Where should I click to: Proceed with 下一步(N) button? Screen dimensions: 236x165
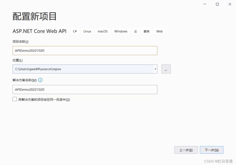point(212,150)
